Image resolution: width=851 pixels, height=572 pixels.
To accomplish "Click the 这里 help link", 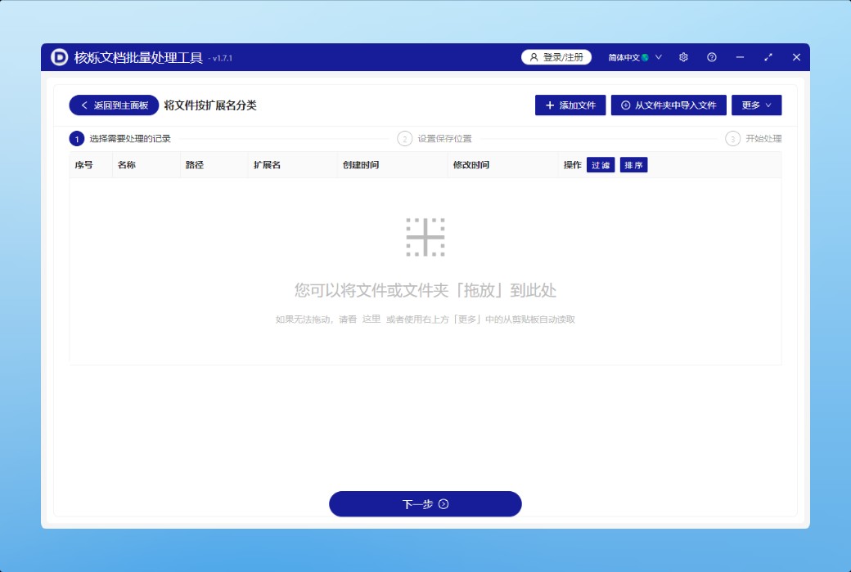I will click(x=371, y=319).
